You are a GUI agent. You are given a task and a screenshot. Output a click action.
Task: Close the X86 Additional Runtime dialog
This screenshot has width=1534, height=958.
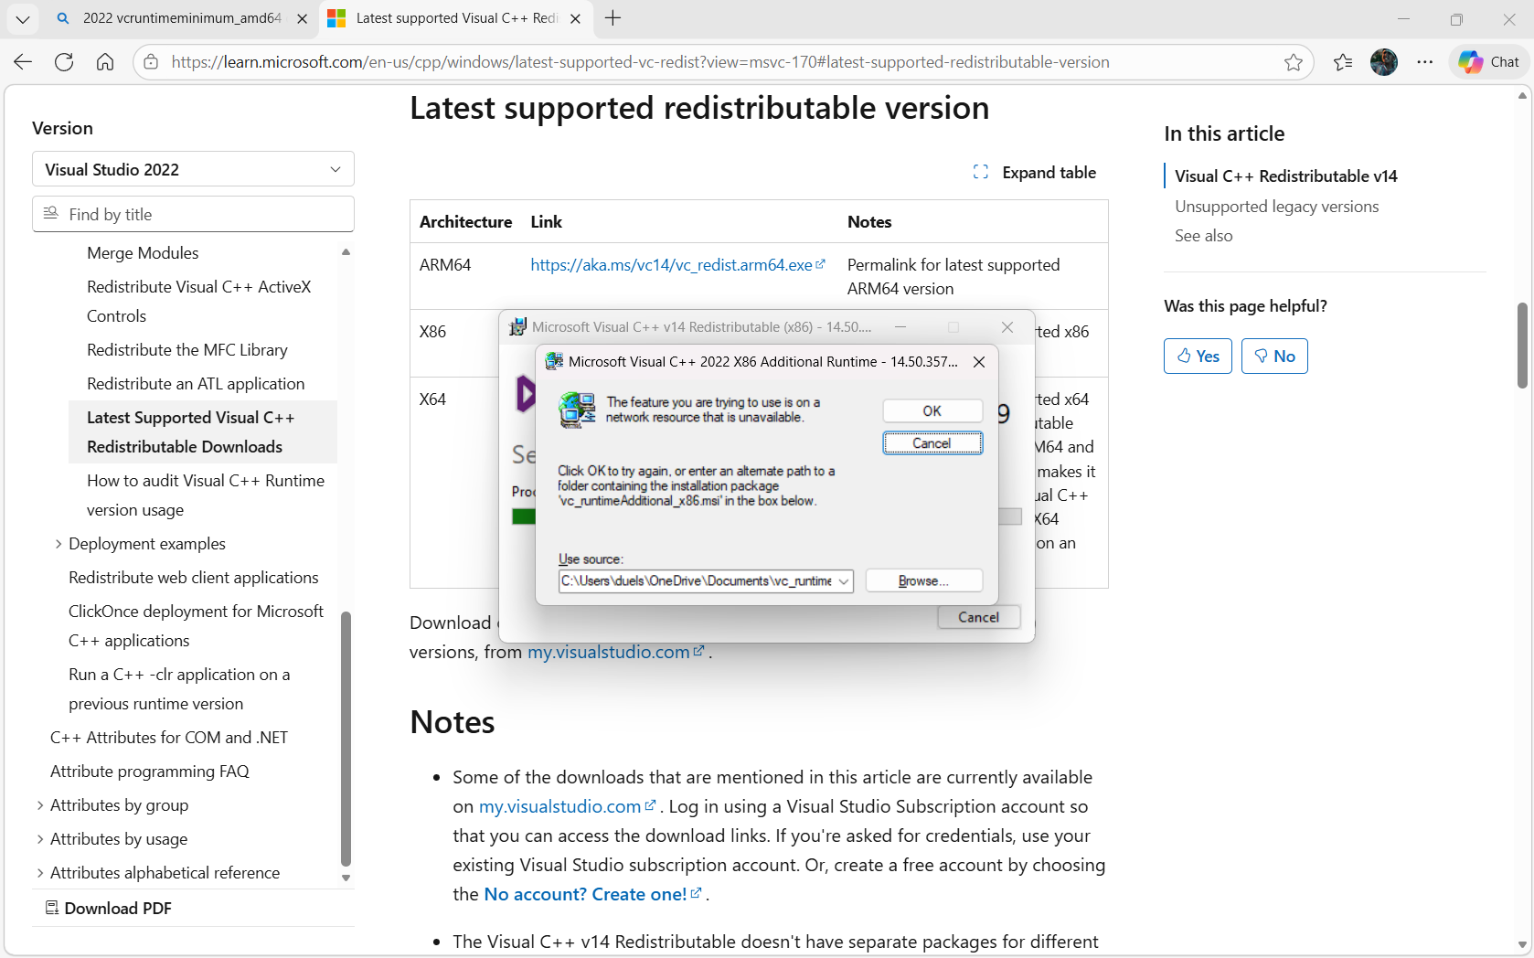pyautogui.click(x=979, y=362)
